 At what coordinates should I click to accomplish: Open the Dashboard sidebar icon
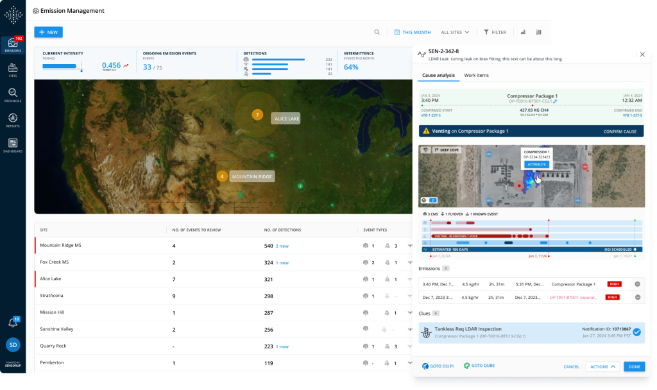13,145
